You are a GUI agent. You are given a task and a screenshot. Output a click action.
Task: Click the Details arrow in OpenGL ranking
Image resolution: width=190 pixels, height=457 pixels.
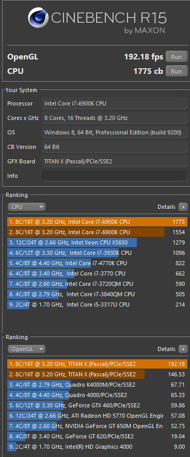click(x=183, y=349)
